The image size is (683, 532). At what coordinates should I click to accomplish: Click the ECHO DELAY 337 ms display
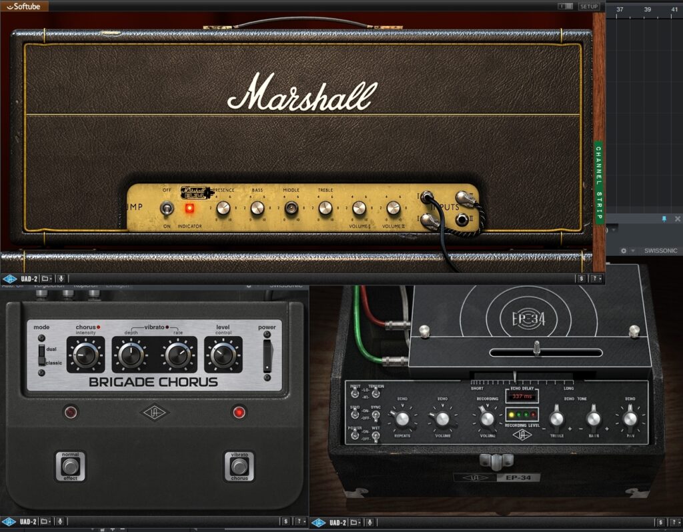pos(522,396)
